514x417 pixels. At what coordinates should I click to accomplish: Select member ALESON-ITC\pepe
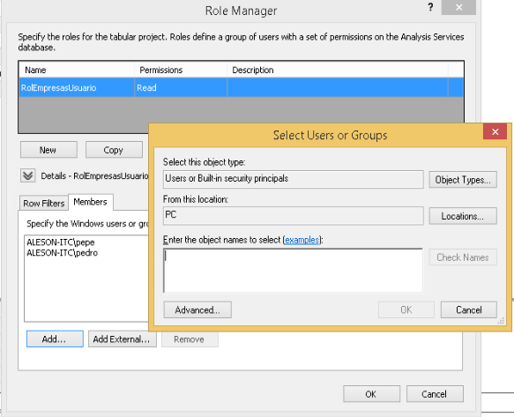[61, 242]
